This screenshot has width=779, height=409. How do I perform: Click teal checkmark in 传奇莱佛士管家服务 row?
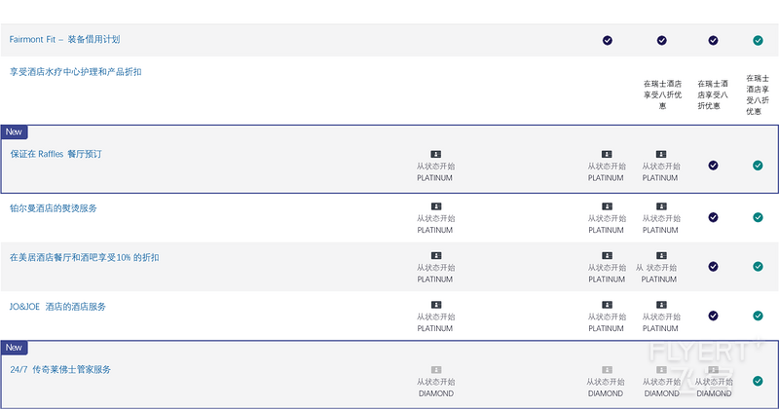(x=758, y=381)
